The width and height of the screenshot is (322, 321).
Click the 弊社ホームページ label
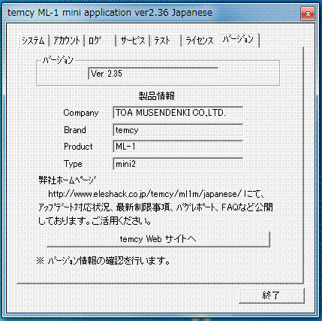(x=68, y=180)
